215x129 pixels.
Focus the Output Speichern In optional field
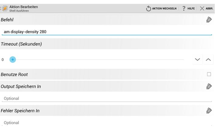point(107,98)
